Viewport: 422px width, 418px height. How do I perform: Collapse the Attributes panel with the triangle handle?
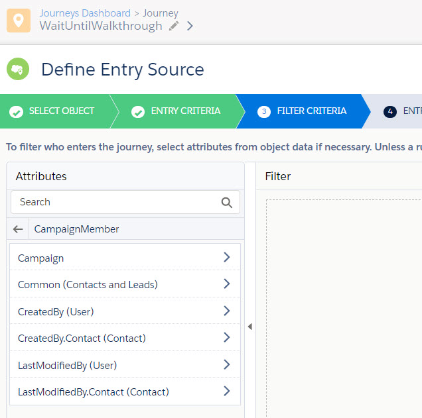(250, 327)
